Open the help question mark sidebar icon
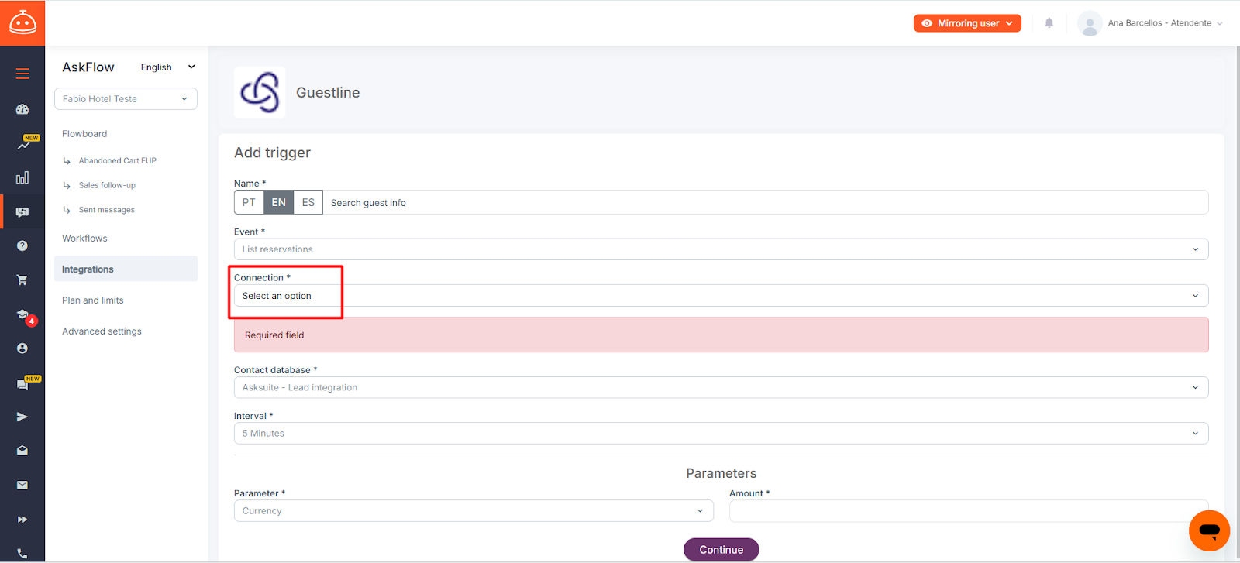 click(22, 245)
